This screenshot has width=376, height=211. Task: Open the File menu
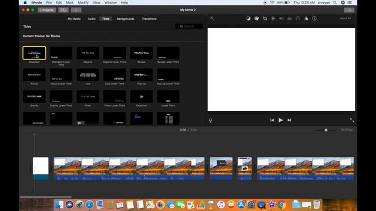pyautogui.click(x=49, y=2)
